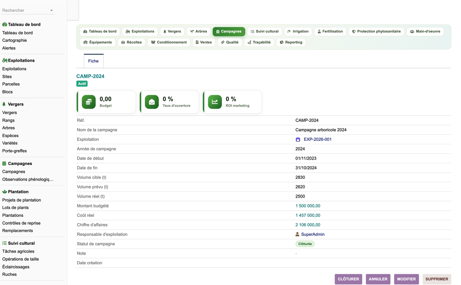Open the Fertilisation tab
This screenshot has width=461, height=285.
click(x=330, y=31)
